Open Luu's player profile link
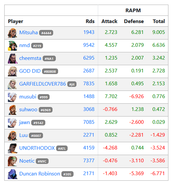The image size is (174, 185). coord(23,135)
